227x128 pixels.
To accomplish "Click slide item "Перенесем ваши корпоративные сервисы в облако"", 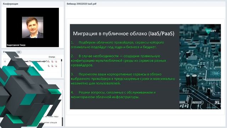I will (x=123, y=79).
